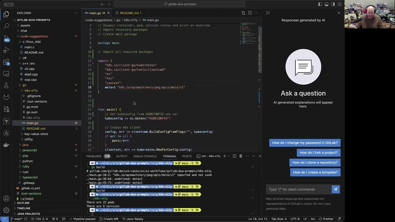395x222 pixels.
Task: Open the Docker view in activity bar
Action: coord(6,145)
